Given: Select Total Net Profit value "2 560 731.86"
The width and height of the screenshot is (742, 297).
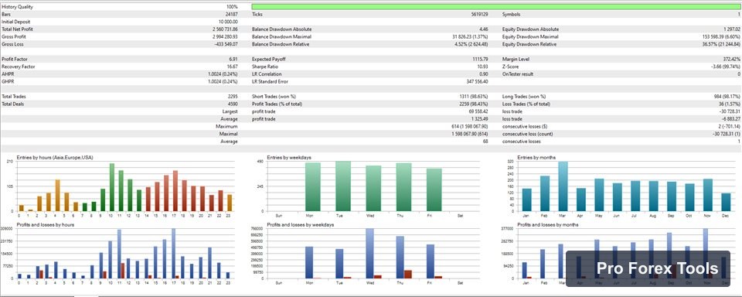Looking at the screenshot, I should (x=225, y=29).
